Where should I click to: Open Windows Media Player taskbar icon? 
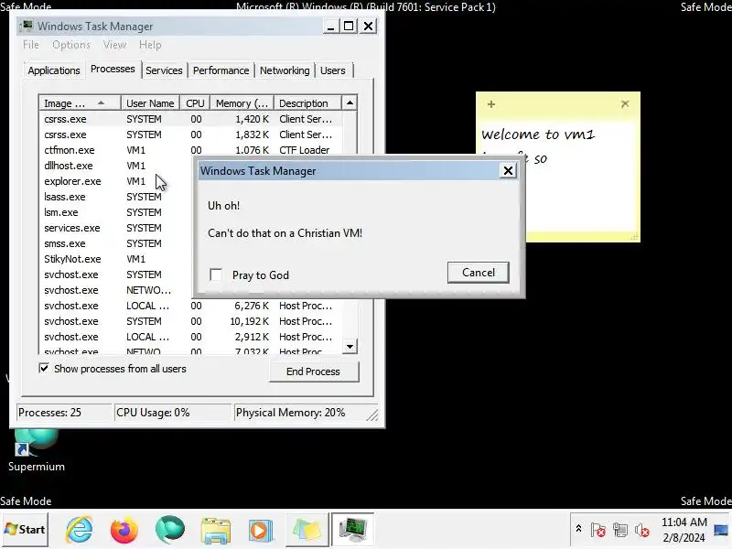(260, 531)
